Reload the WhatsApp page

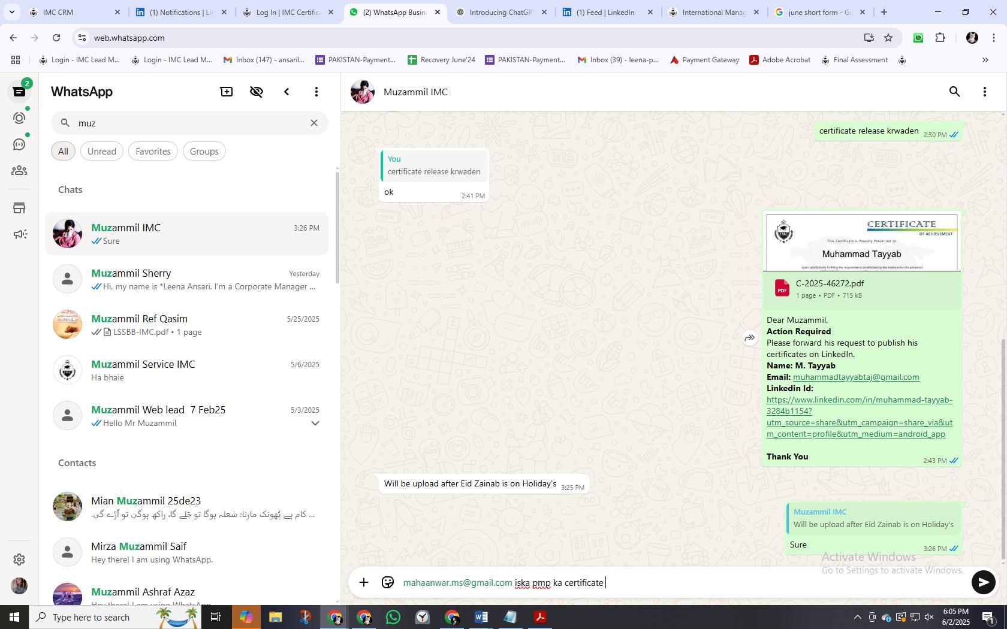pos(56,38)
